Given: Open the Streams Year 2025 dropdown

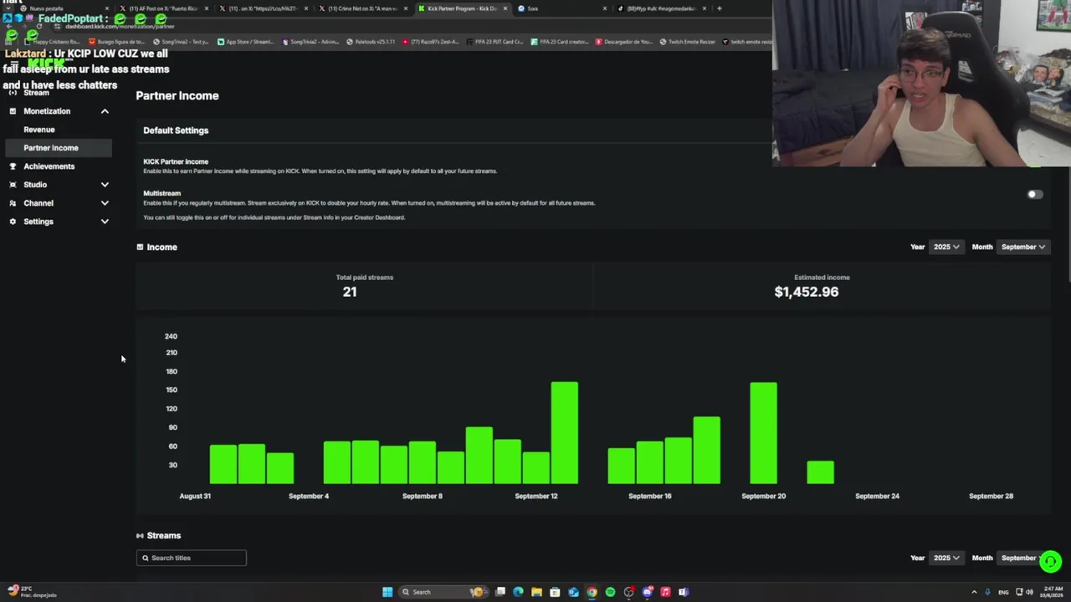Looking at the screenshot, I should click(x=946, y=558).
